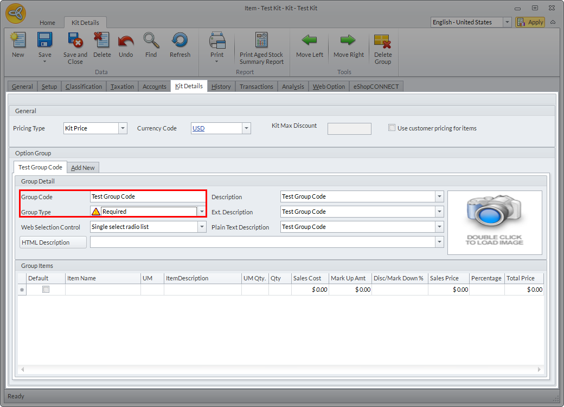Open the language selection dropdown
Screen dimensions: 564x407
(507, 22)
